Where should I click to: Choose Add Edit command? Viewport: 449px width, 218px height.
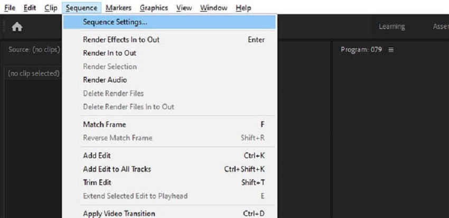pos(97,156)
